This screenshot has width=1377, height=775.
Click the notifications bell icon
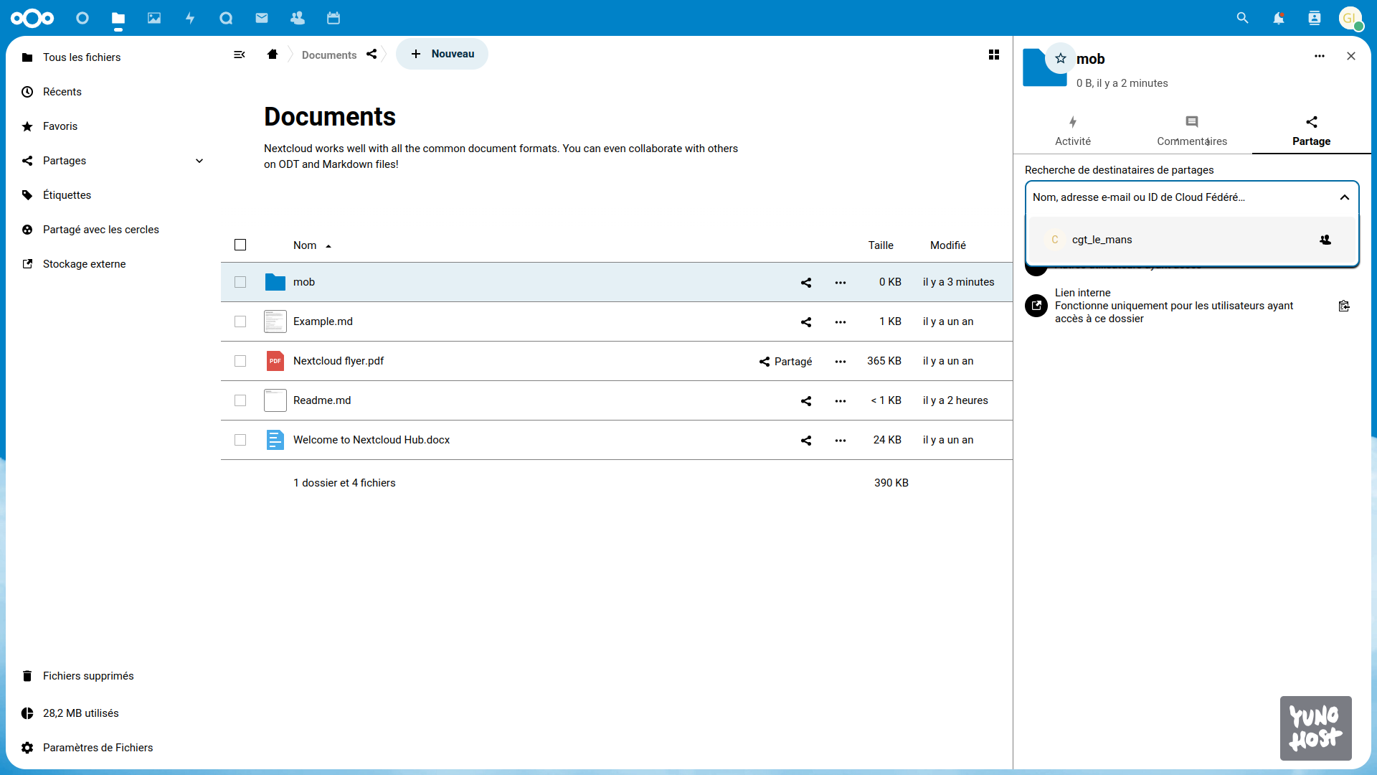[x=1278, y=18]
